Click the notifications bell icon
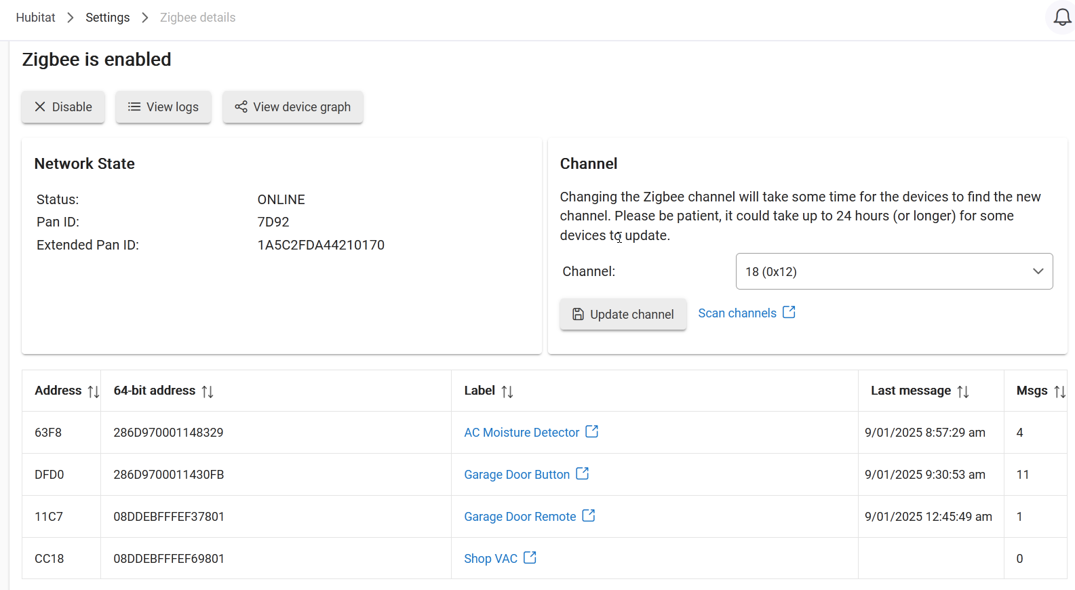Screen dimensions: 1075x590 (1061, 18)
